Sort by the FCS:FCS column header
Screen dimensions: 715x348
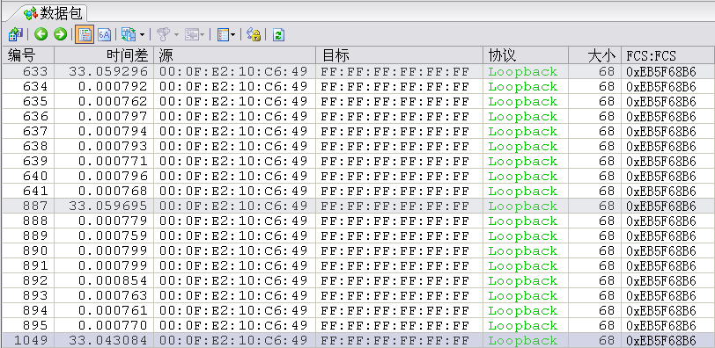point(668,55)
